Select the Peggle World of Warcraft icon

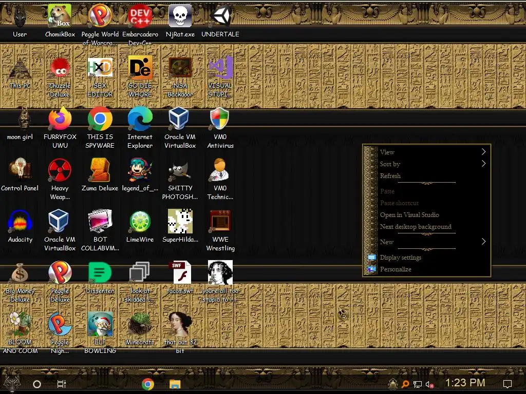tap(100, 16)
